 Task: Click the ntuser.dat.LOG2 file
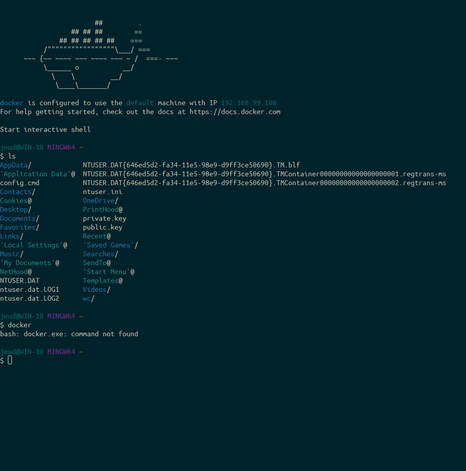[x=30, y=299]
